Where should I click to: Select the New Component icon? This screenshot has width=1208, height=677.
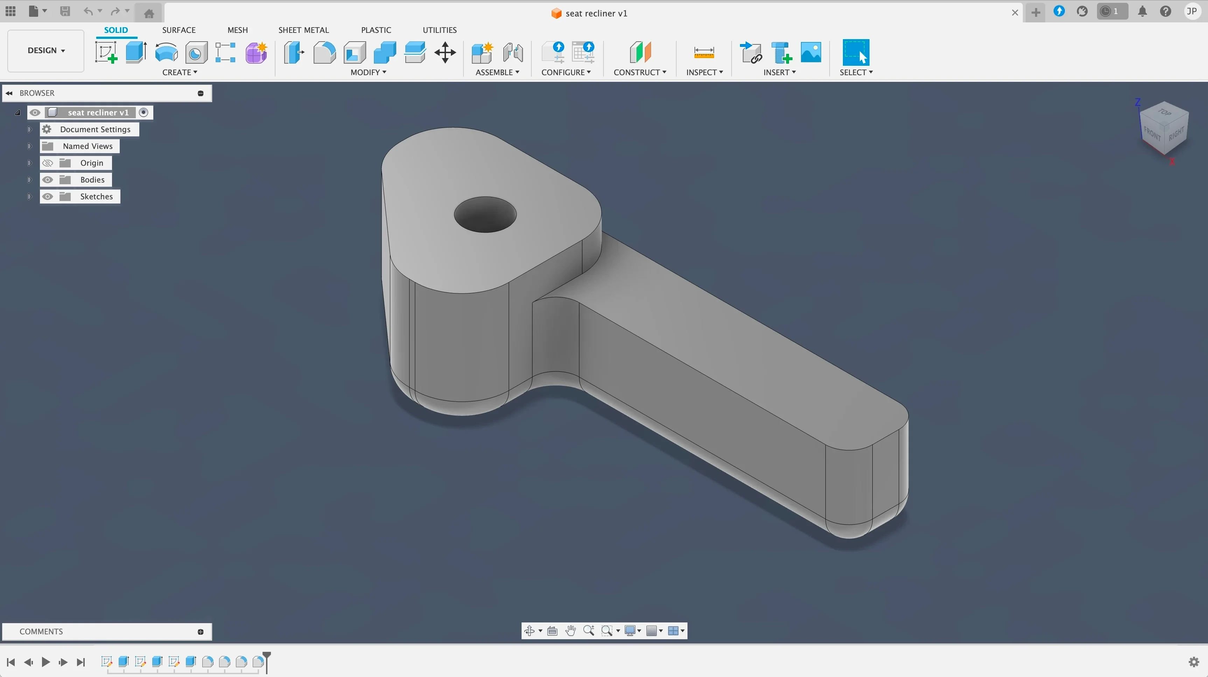click(483, 52)
